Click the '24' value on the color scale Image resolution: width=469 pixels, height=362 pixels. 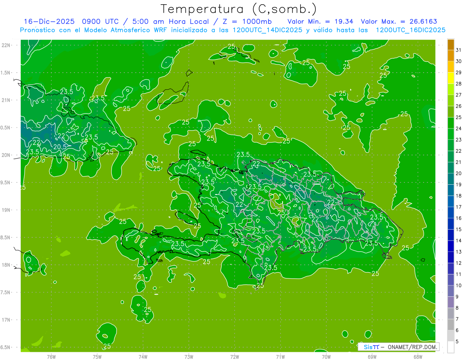(459, 128)
